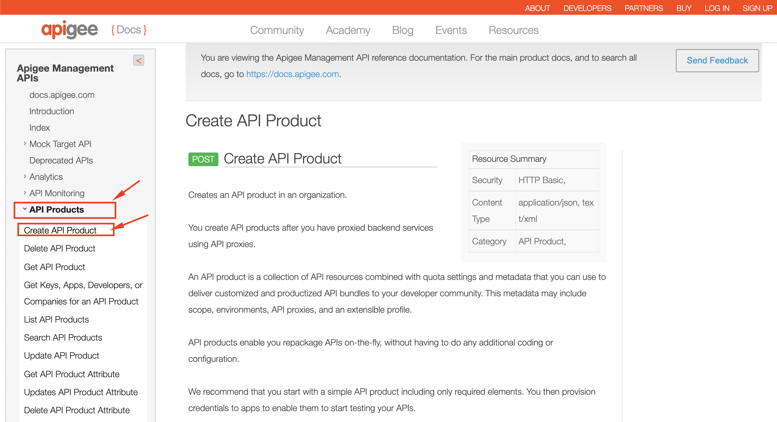Click the Apigee Management APIs heading

click(65, 73)
